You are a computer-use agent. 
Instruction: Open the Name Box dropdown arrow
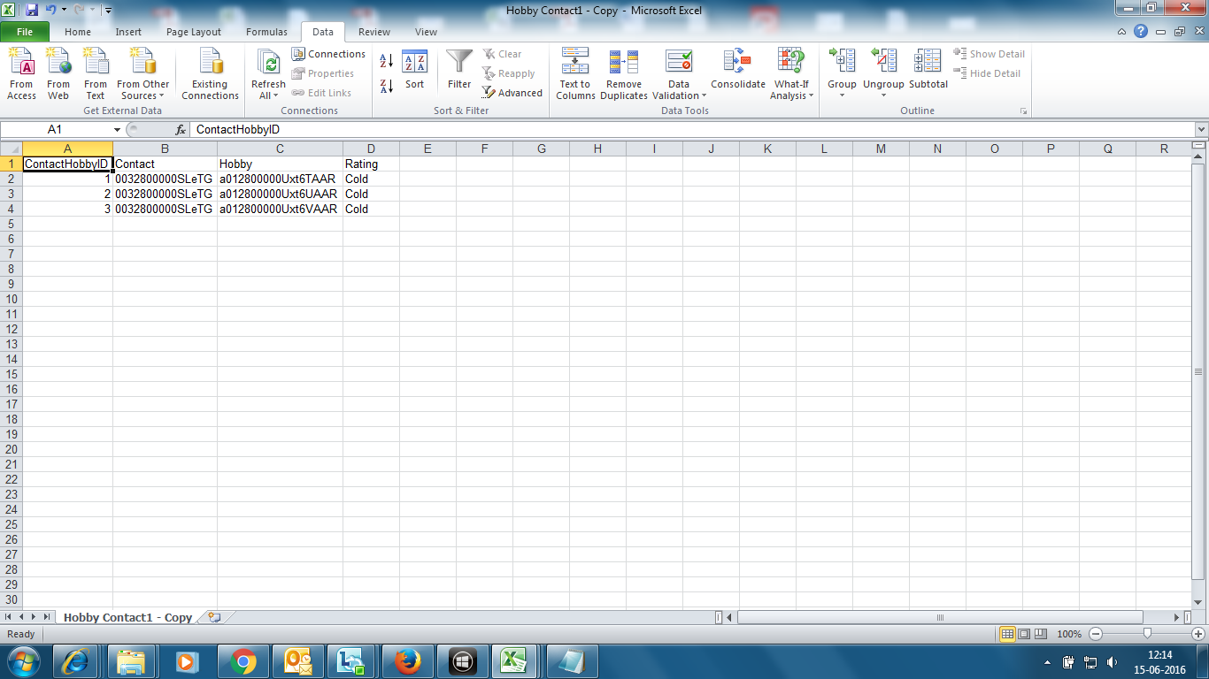tap(117, 130)
